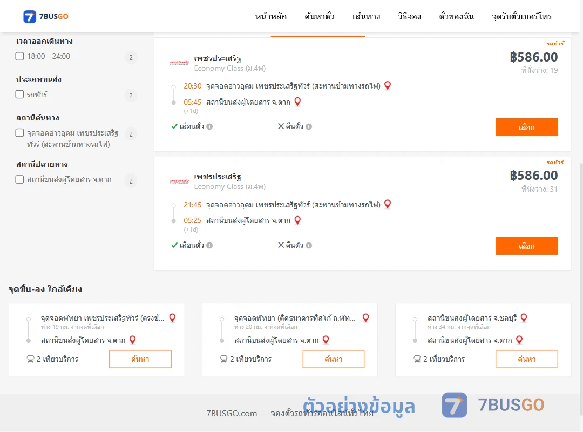Open destination pin in the 34 km nearby card

[519, 340]
